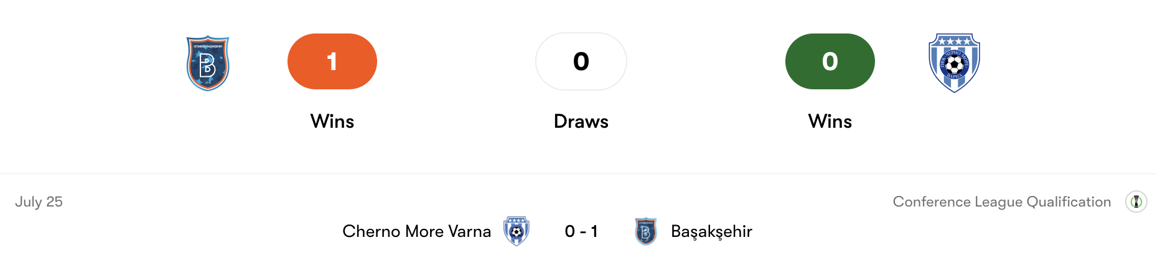
Task: Click the large Başakşehir club crest
Action: (208, 63)
